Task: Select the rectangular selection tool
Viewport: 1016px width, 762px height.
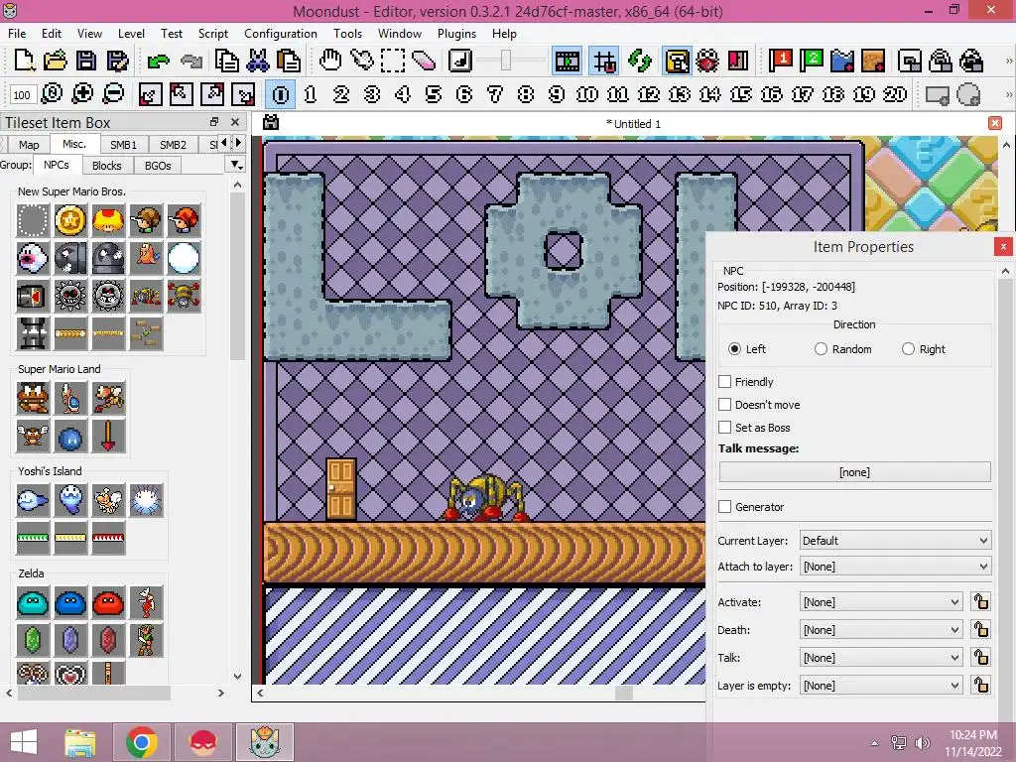Action: [x=393, y=61]
